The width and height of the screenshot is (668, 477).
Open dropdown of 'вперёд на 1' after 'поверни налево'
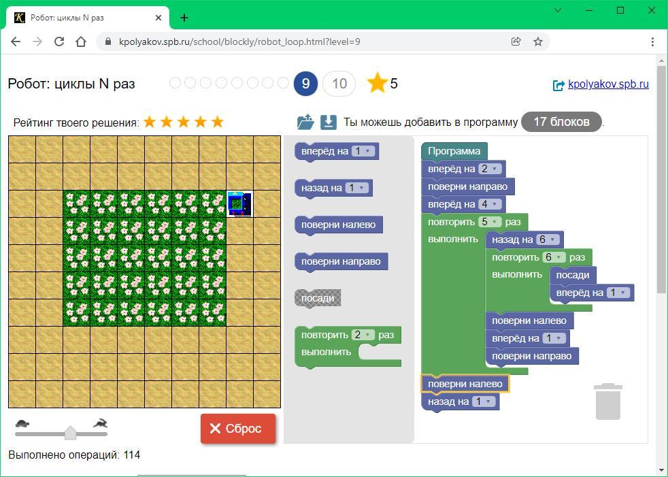(x=554, y=338)
